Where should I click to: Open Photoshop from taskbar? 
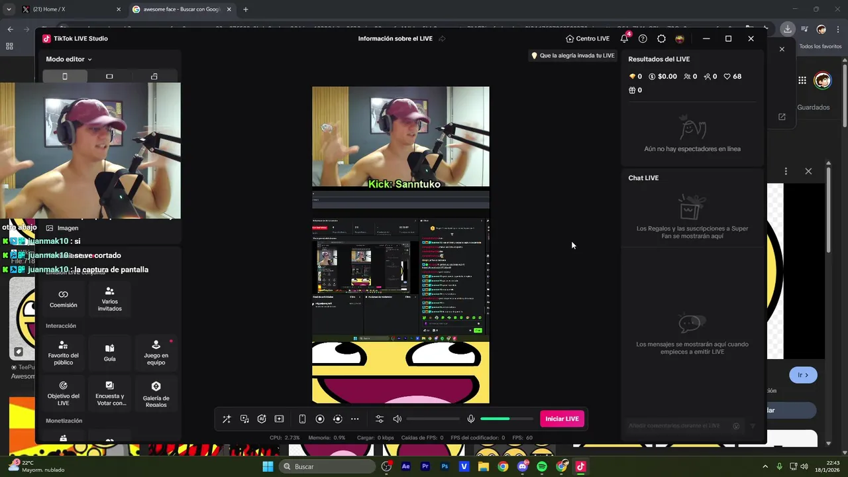click(445, 466)
